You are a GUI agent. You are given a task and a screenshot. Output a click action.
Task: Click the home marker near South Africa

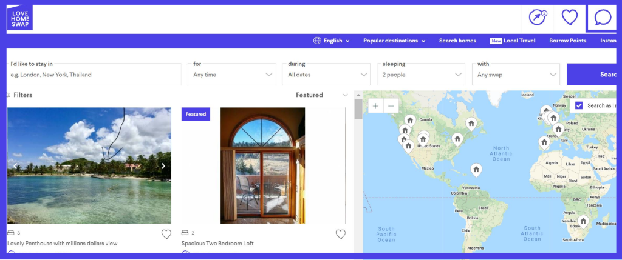click(583, 221)
